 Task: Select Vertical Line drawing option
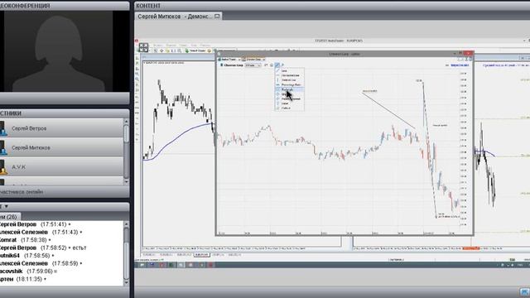[x=289, y=80]
